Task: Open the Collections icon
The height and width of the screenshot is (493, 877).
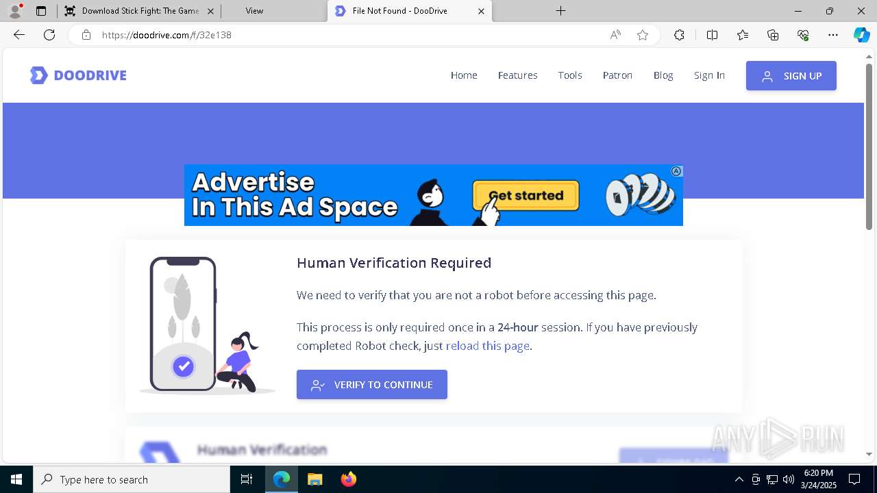Action: click(773, 35)
